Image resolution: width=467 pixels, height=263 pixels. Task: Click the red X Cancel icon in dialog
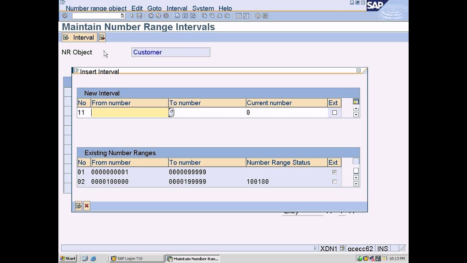point(86,206)
